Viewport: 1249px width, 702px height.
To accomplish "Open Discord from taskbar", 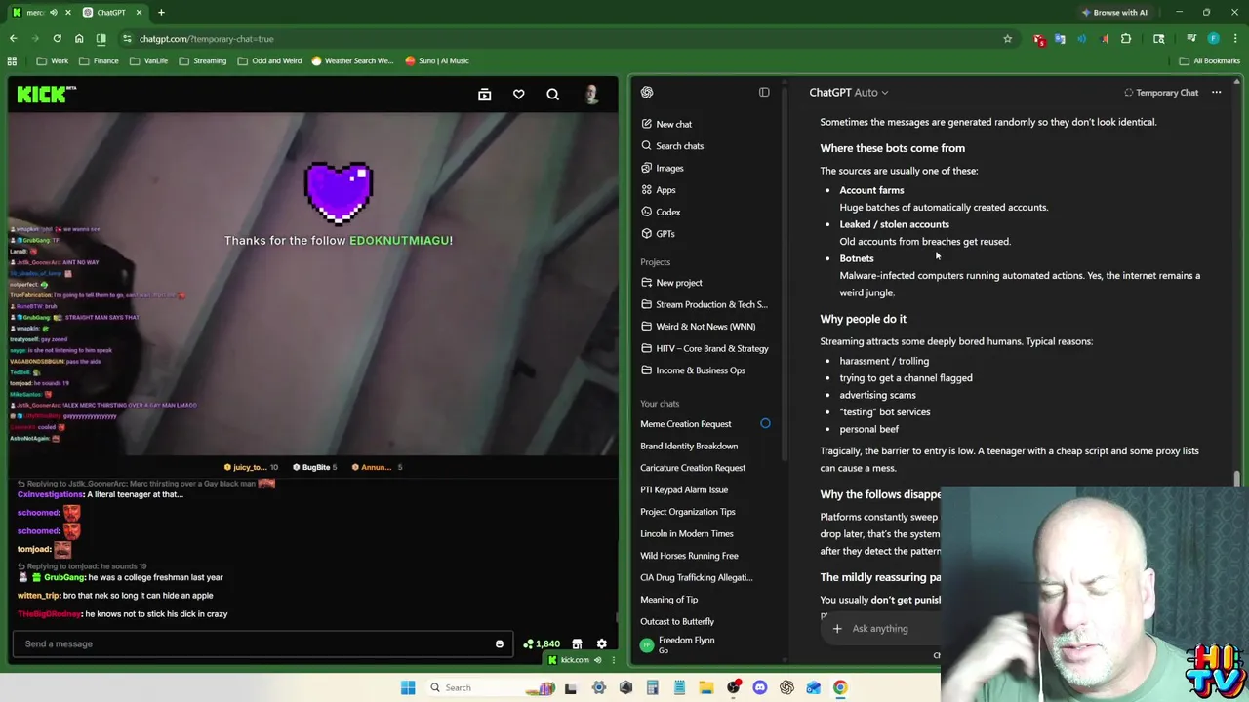I will [760, 687].
